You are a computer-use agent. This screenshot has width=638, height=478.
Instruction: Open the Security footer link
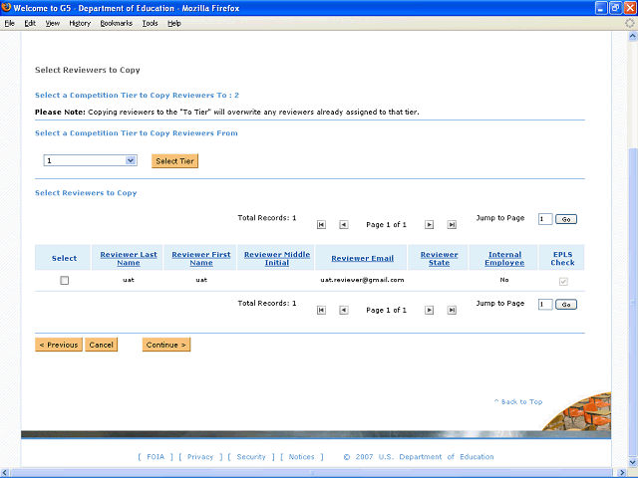(251, 457)
